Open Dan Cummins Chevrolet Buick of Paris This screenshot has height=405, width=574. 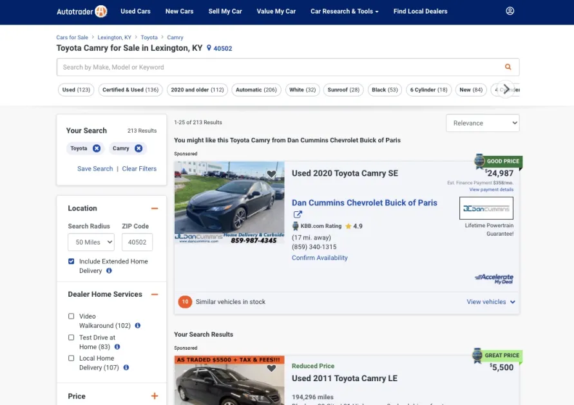(x=364, y=203)
